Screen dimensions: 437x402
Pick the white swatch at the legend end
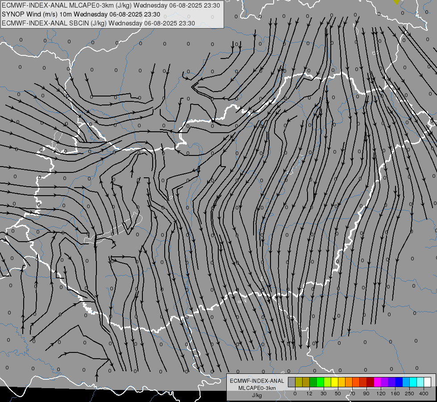(x=428, y=382)
